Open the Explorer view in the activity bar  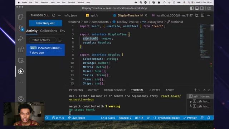coord(21,17)
